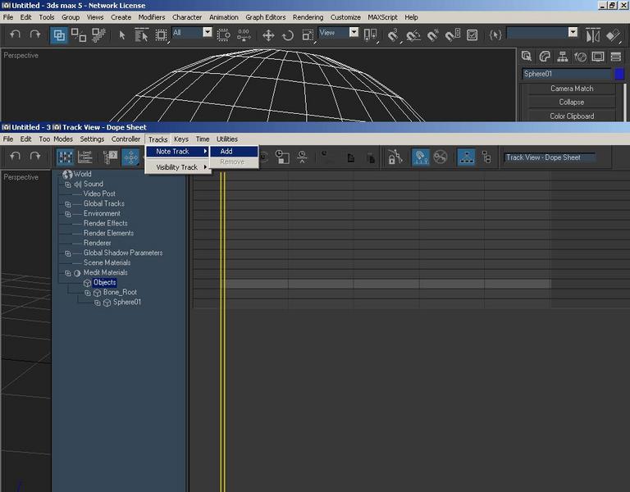Screen dimensions: 630x492
Task: Toggle the Edit Ranges mode button
Action: coord(84,157)
